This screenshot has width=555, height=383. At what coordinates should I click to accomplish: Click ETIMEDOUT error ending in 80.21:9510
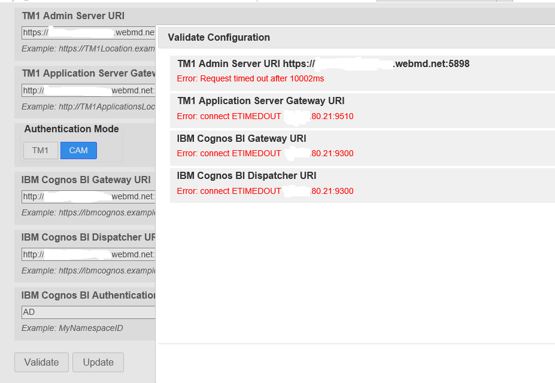point(265,116)
